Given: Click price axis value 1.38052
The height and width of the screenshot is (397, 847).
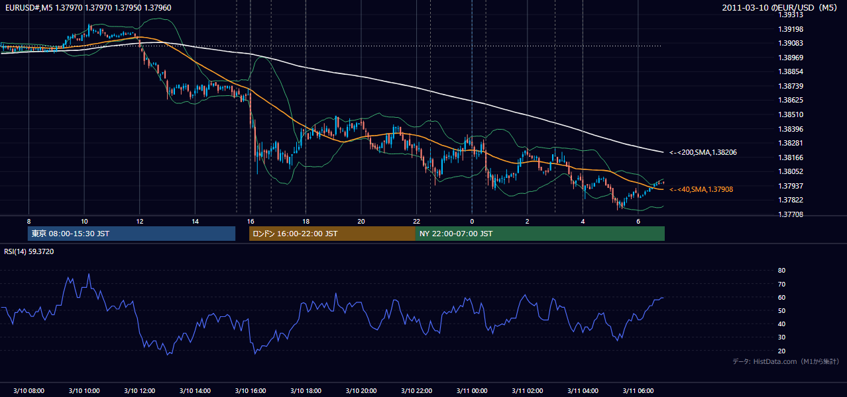Looking at the screenshot, I should [791, 171].
